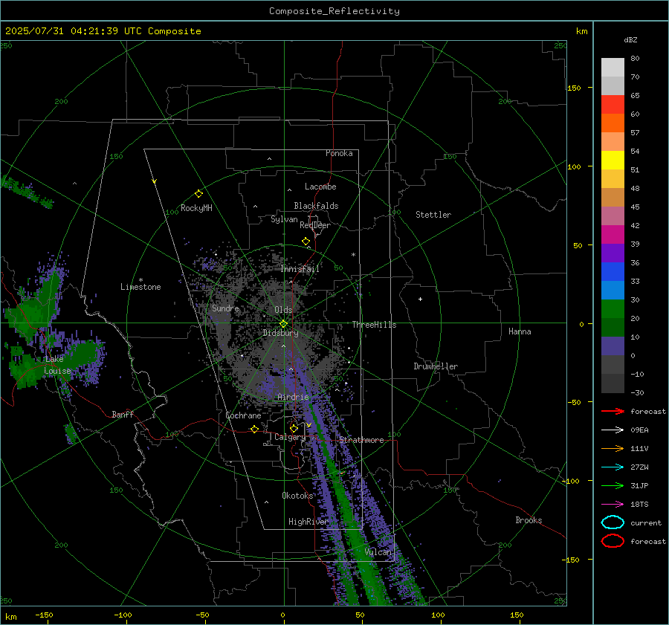Click the red forecast arrow in legend
The width and height of the screenshot is (669, 625).
pos(613,411)
